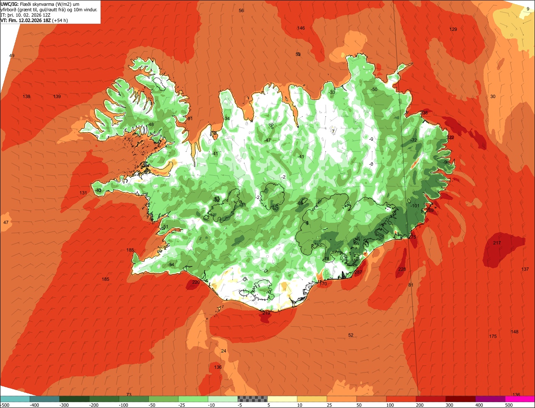
Task: Click the map value 175
Action: 493,337
